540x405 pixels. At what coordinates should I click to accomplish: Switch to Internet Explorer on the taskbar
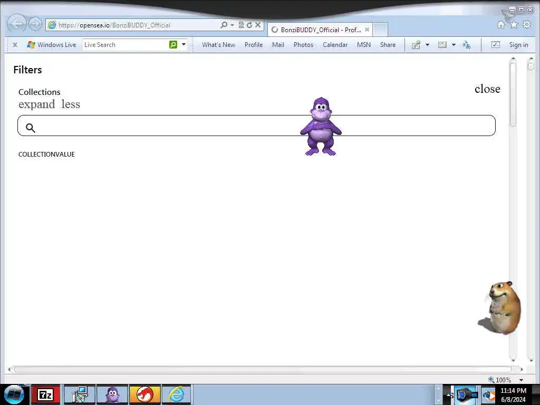click(177, 394)
